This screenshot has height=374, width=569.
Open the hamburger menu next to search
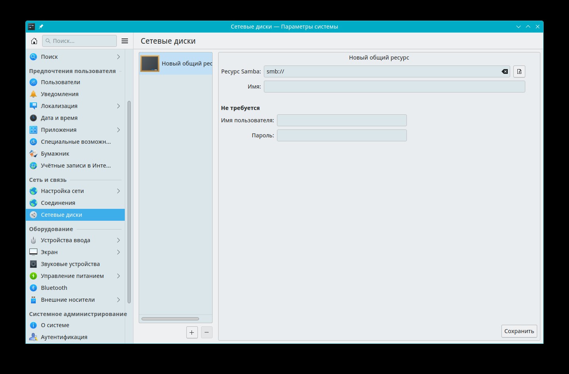tap(125, 41)
